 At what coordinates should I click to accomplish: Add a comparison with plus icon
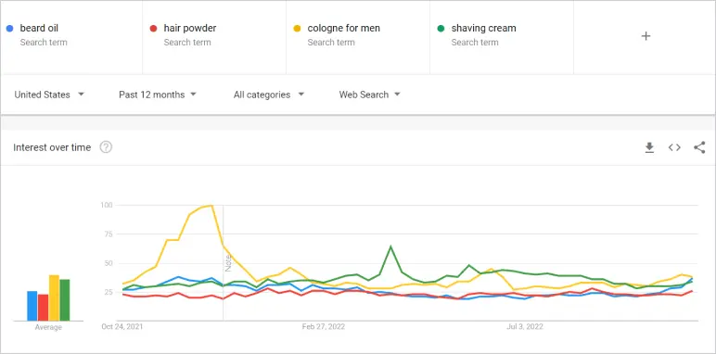pos(646,36)
